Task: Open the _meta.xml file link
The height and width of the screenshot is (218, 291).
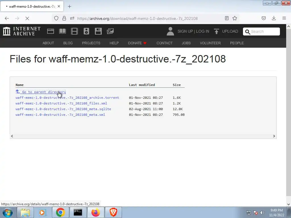Action: (x=60, y=115)
